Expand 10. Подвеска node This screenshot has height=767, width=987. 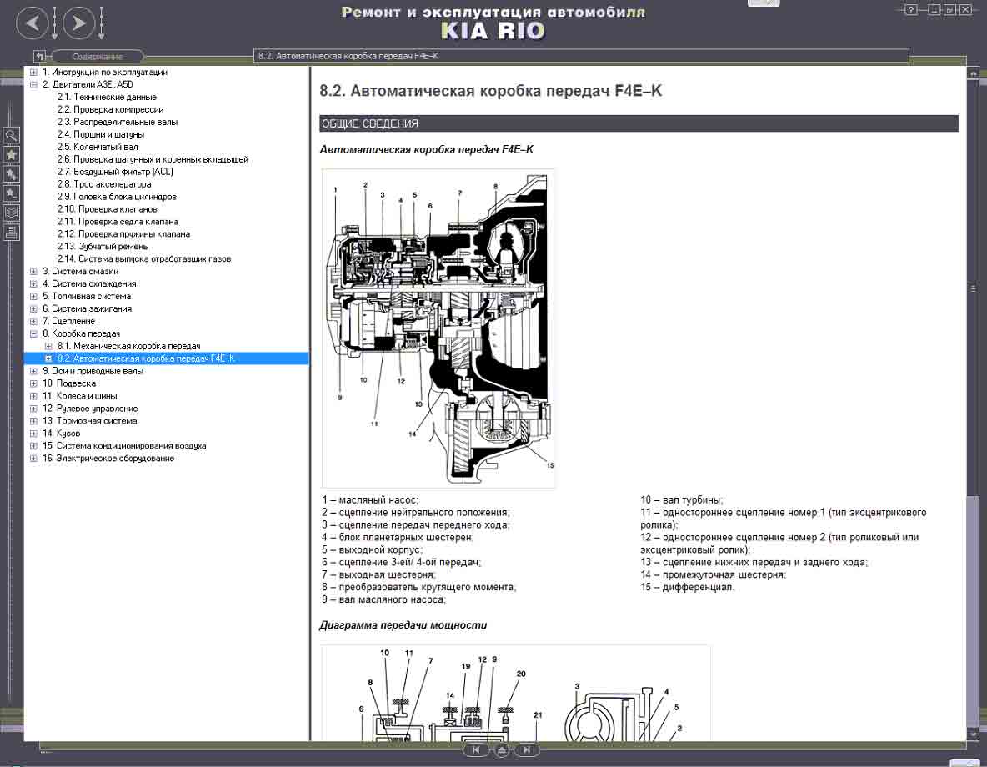(33, 384)
